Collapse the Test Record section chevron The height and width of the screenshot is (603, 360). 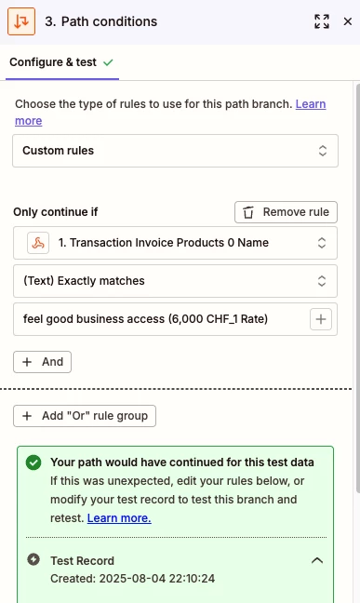[317, 561]
